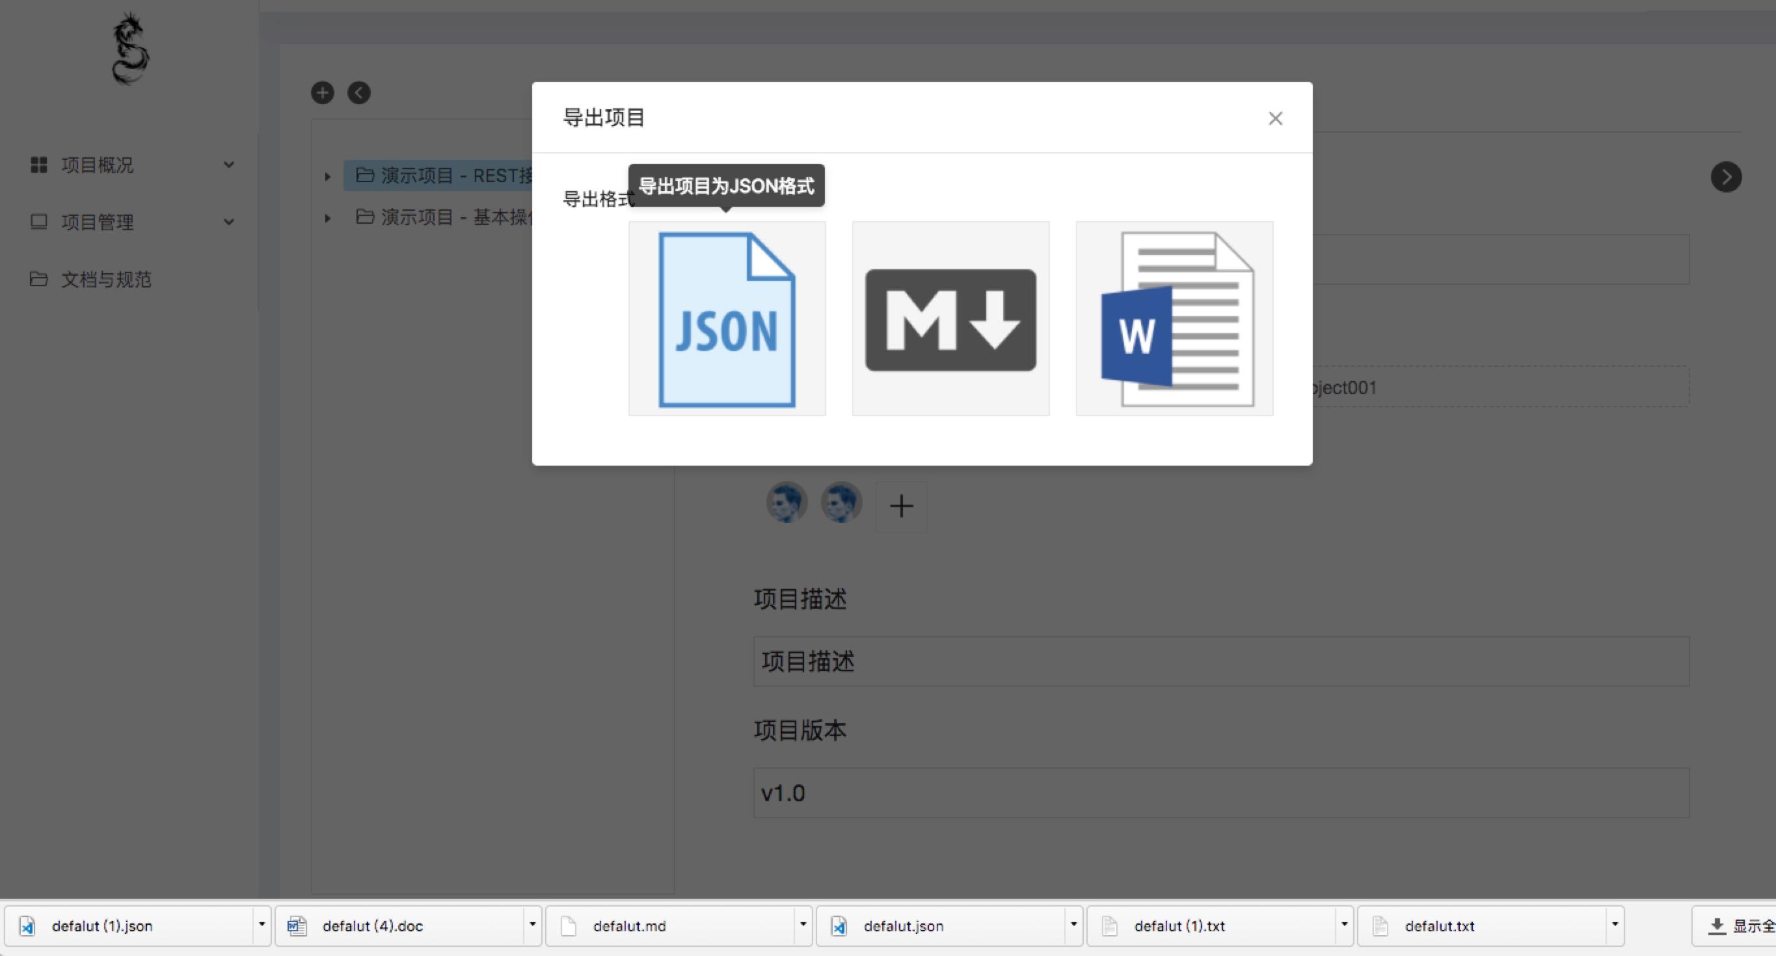Open defalut.txt download
1776x956 pixels.
pos(1481,925)
